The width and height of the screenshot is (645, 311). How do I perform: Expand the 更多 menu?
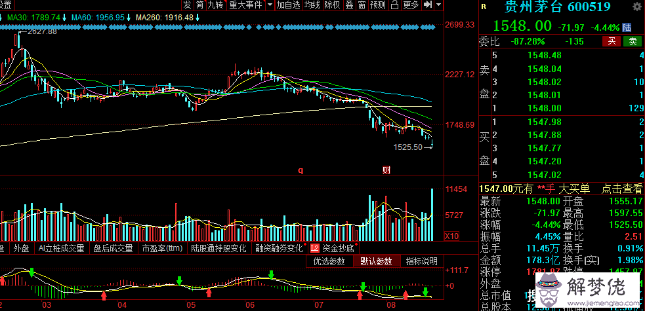click(x=411, y=5)
